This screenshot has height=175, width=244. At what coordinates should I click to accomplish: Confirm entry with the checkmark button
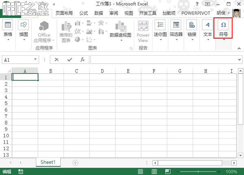[x=70, y=60]
